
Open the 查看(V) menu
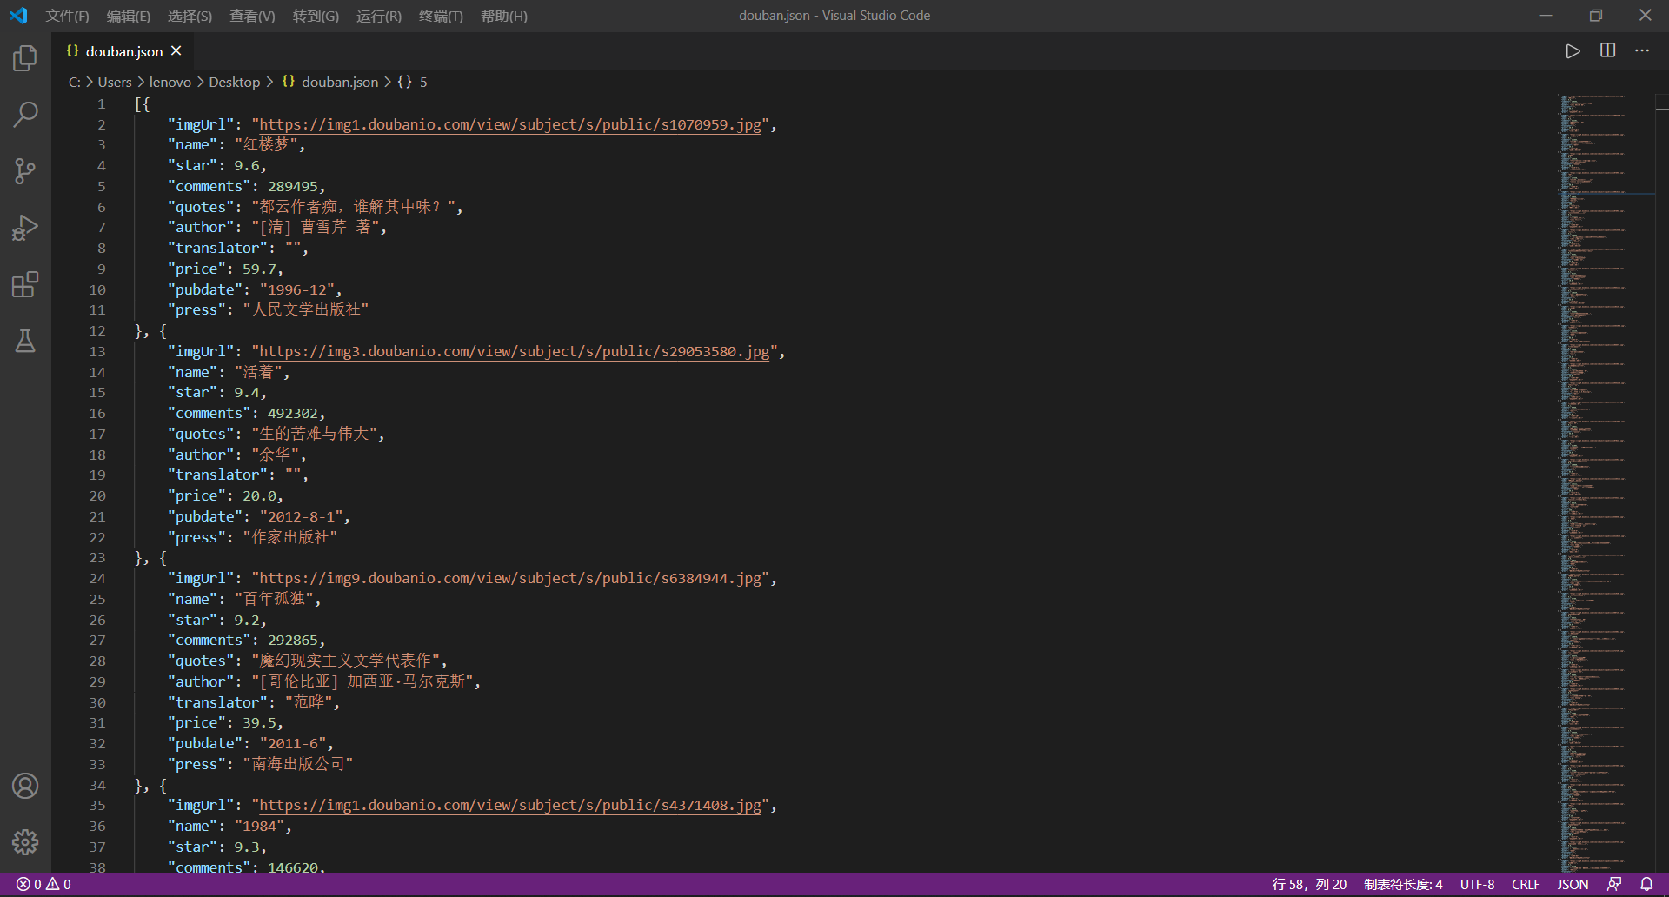pos(252,16)
